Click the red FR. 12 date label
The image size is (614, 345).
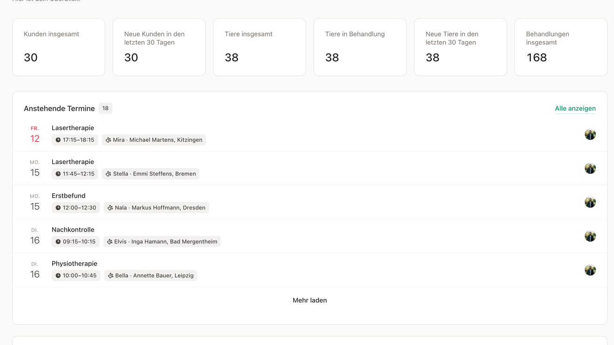click(x=35, y=135)
